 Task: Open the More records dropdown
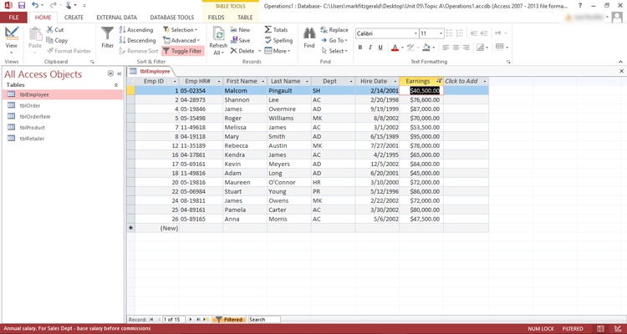point(277,51)
